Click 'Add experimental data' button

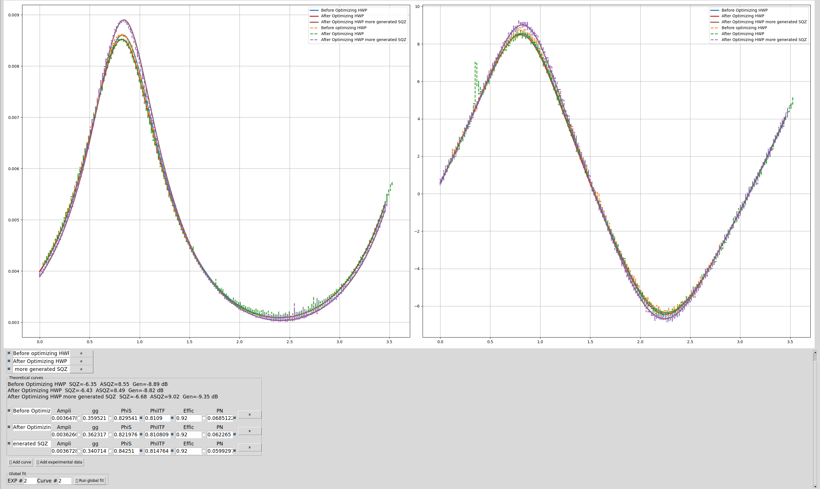click(x=59, y=462)
